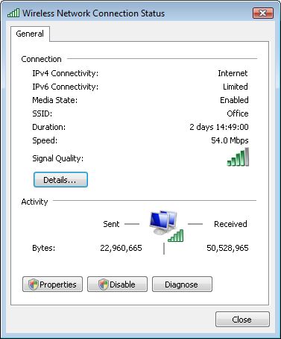The image size is (281, 339).
Task: Click the IPv6 Connectivity label
Action: 66,87
